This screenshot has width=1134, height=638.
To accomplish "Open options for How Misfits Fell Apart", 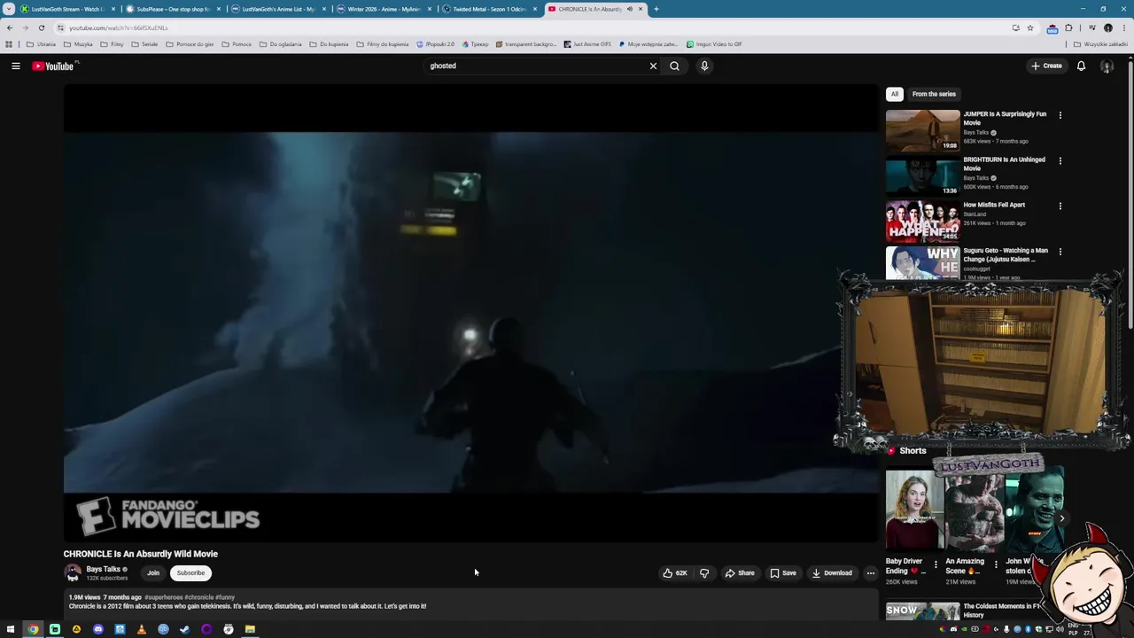I will point(1060,206).
